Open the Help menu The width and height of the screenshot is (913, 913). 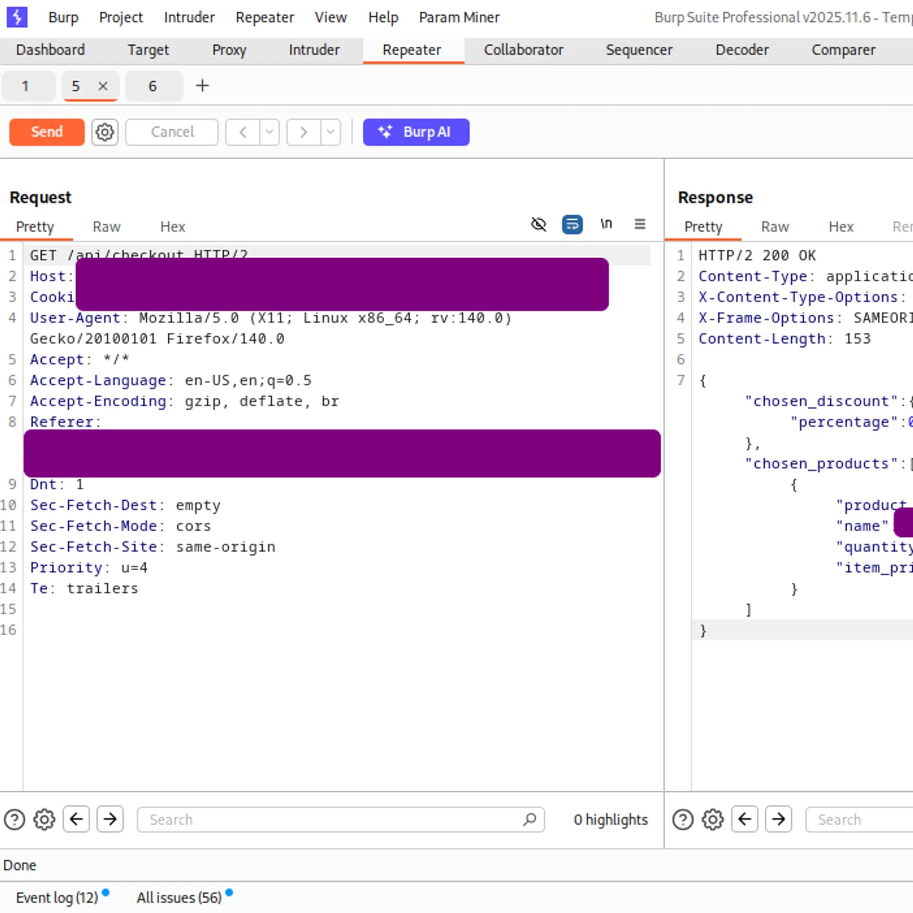tap(383, 18)
